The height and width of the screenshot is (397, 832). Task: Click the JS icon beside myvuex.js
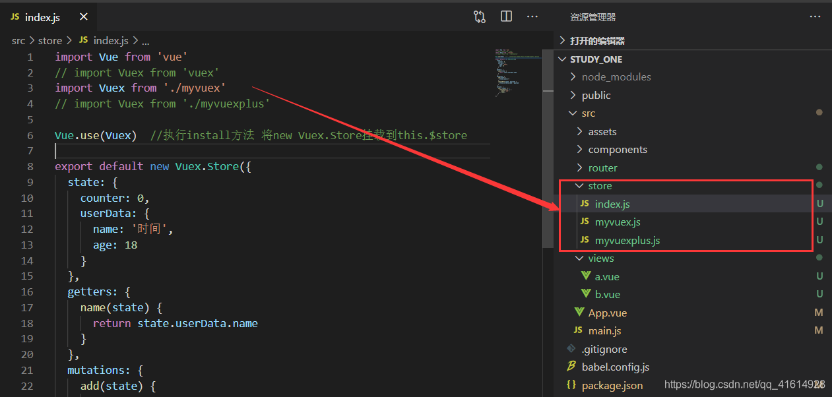click(585, 222)
